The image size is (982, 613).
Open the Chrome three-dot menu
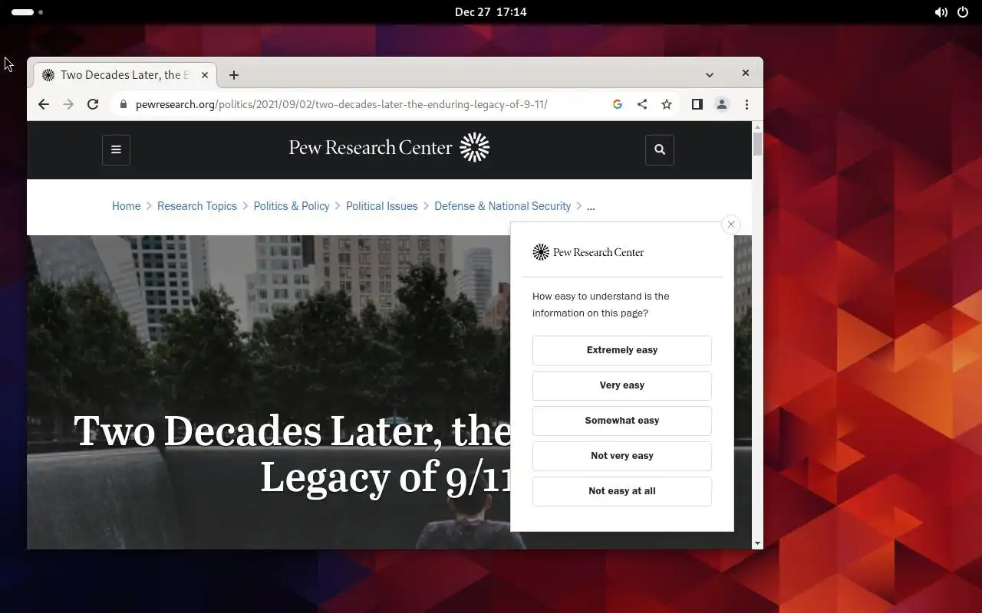coord(746,104)
